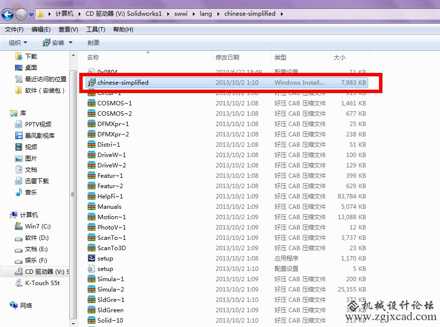Open the 组织 dropdown in the toolbar
The height and width of the screenshot is (327, 440).
pyautogui.click(x=18, y=43)
